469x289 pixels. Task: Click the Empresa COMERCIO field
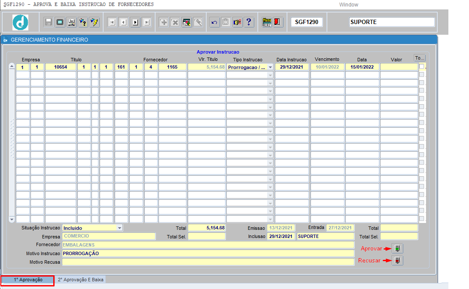(109, 236)
